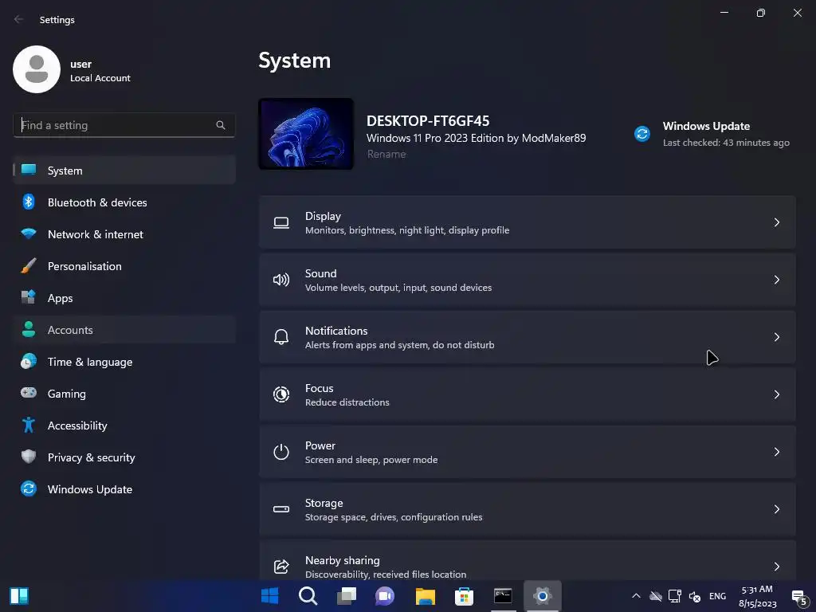Click the Gaming controller icon

(x=29, y=392)
